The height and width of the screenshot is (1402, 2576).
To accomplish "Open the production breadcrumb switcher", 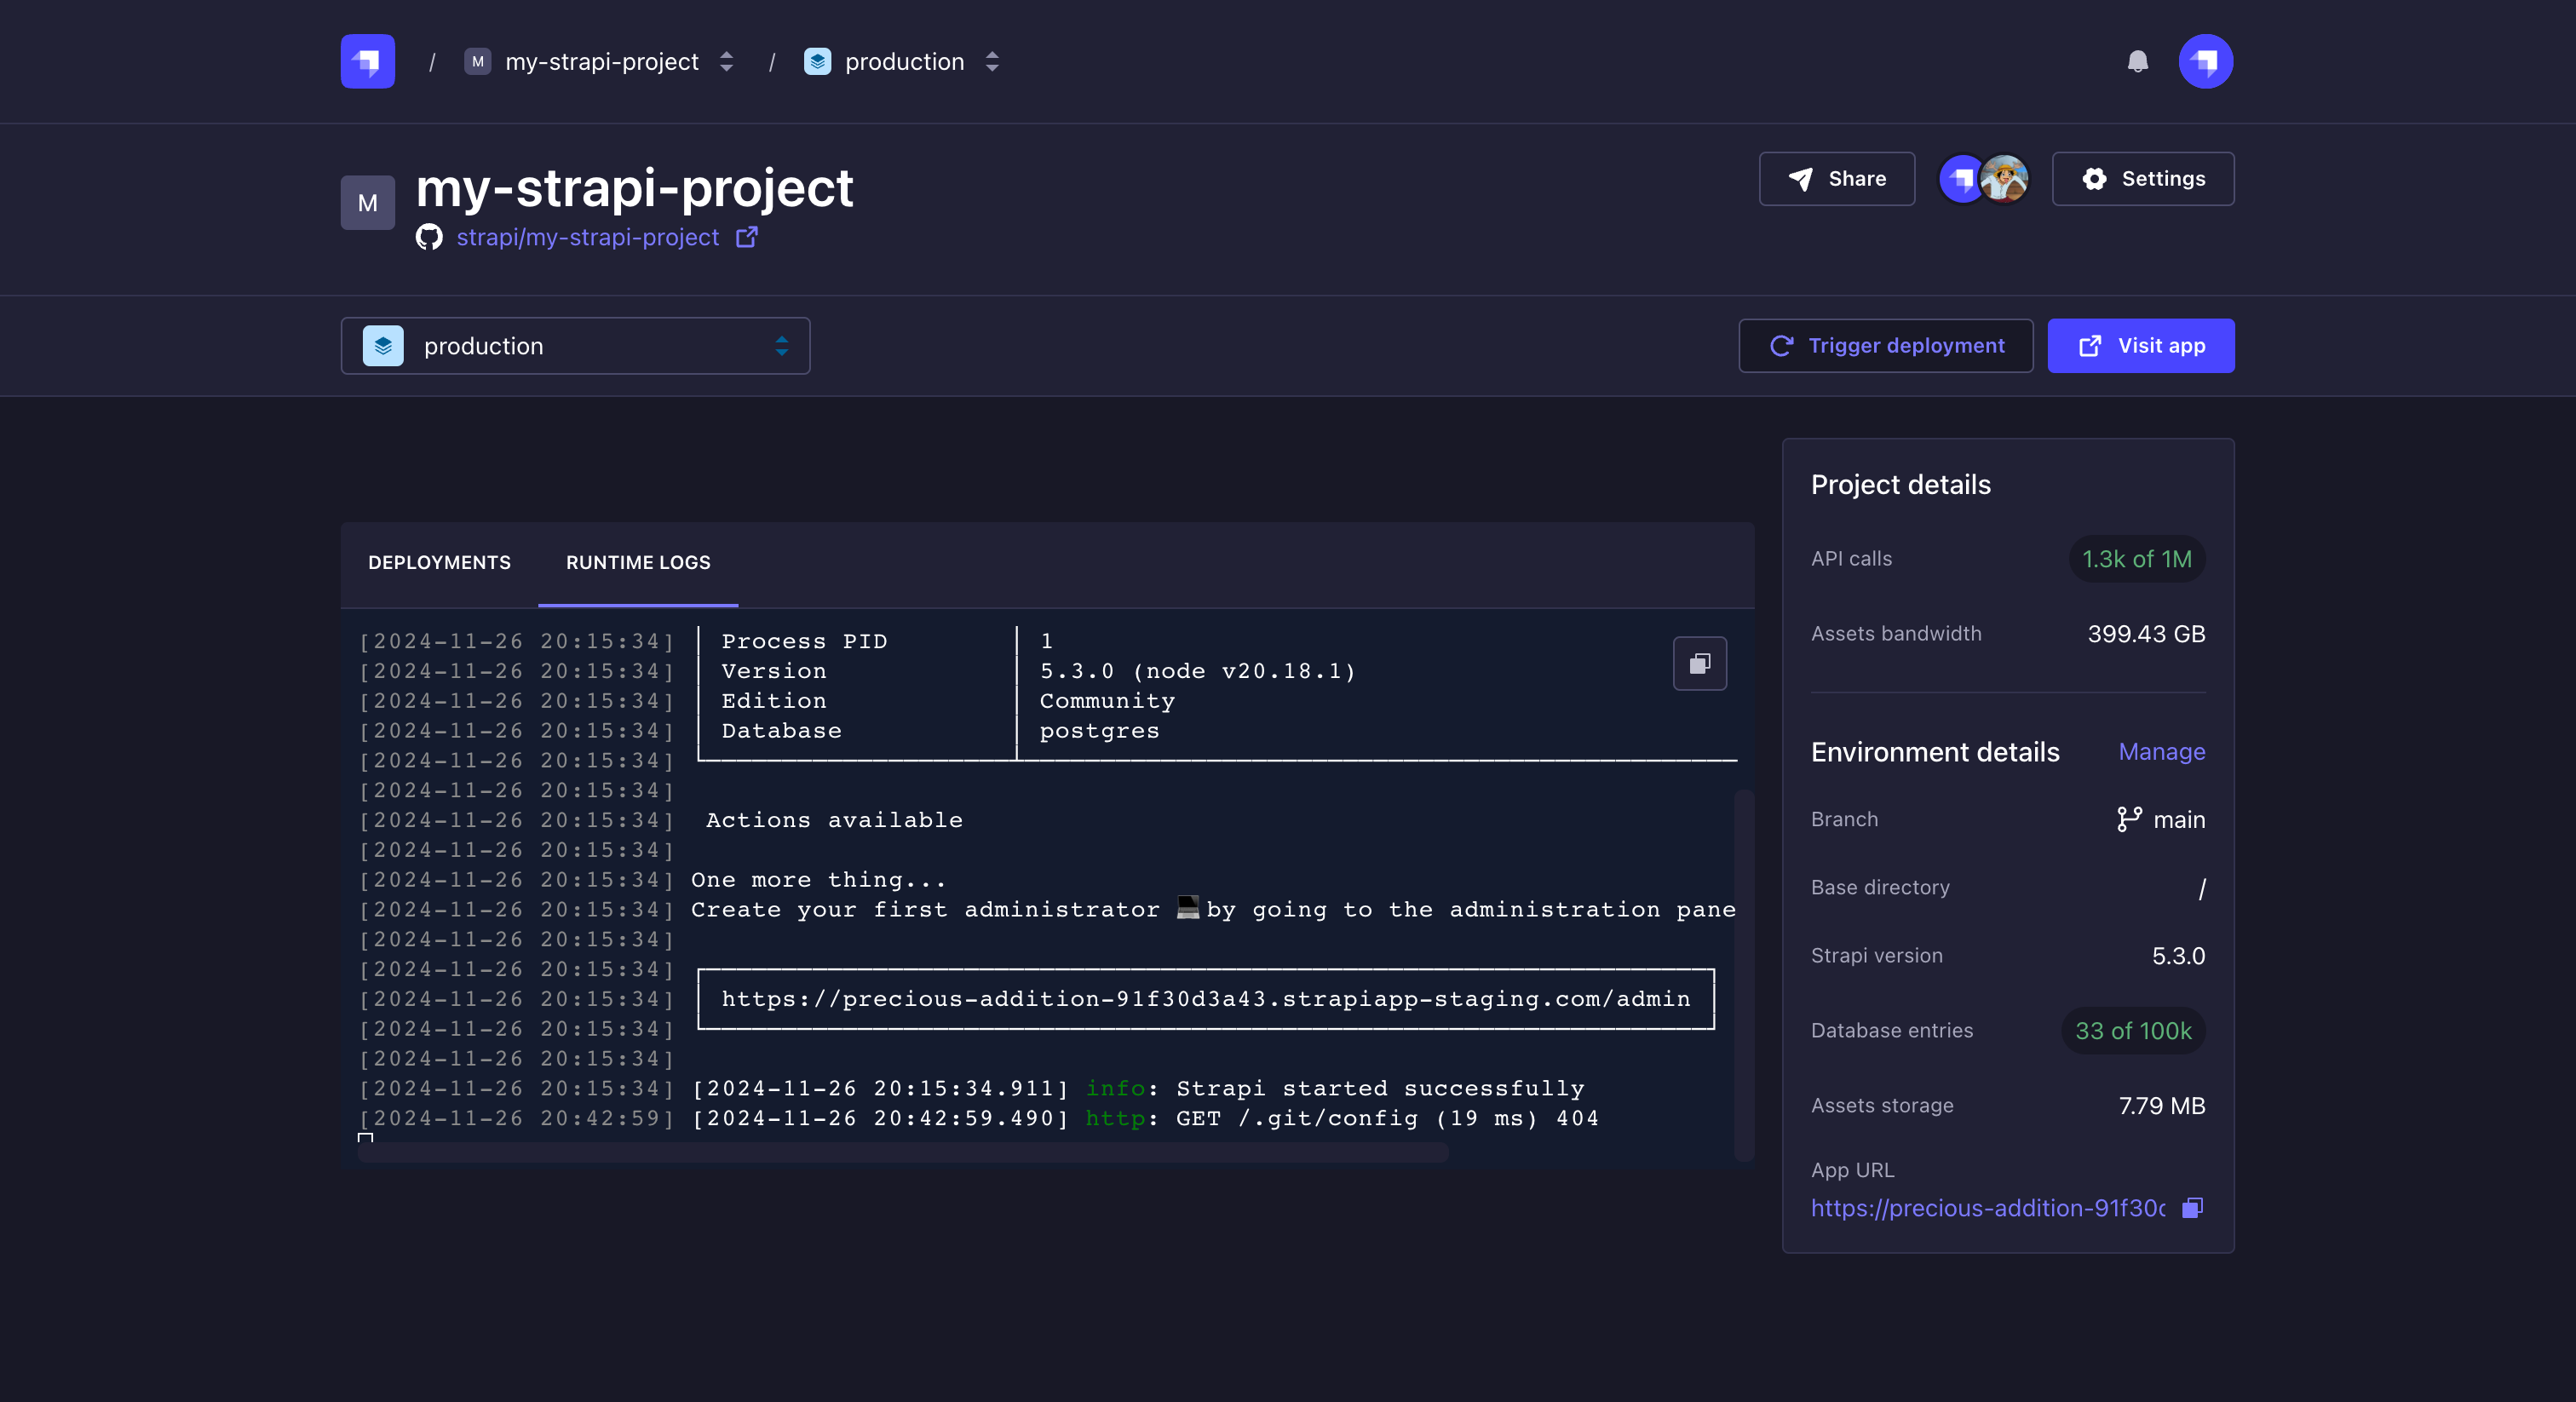I will pyautogui.click(x=991, y=61).
